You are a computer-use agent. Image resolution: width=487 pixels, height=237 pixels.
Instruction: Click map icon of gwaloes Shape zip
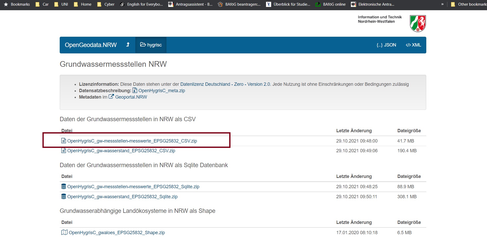pos(64,232)
